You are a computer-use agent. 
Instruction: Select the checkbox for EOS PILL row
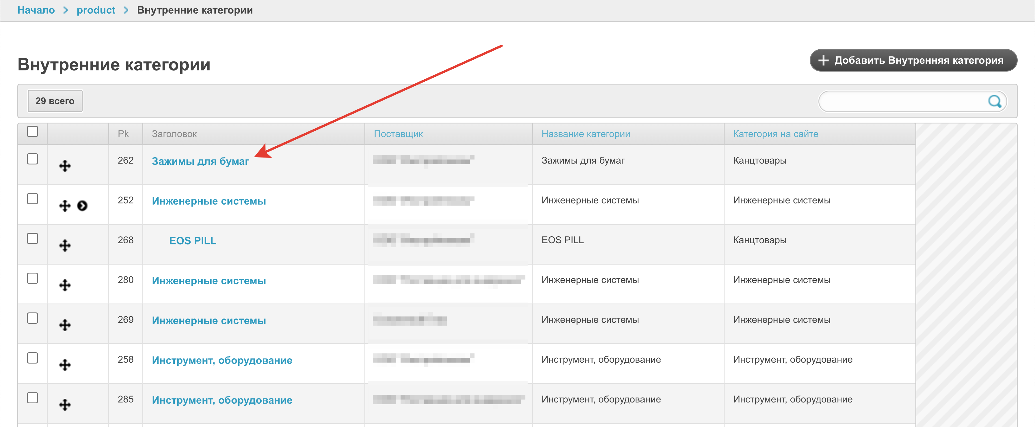pyautogui.click(x=33, y=239)
